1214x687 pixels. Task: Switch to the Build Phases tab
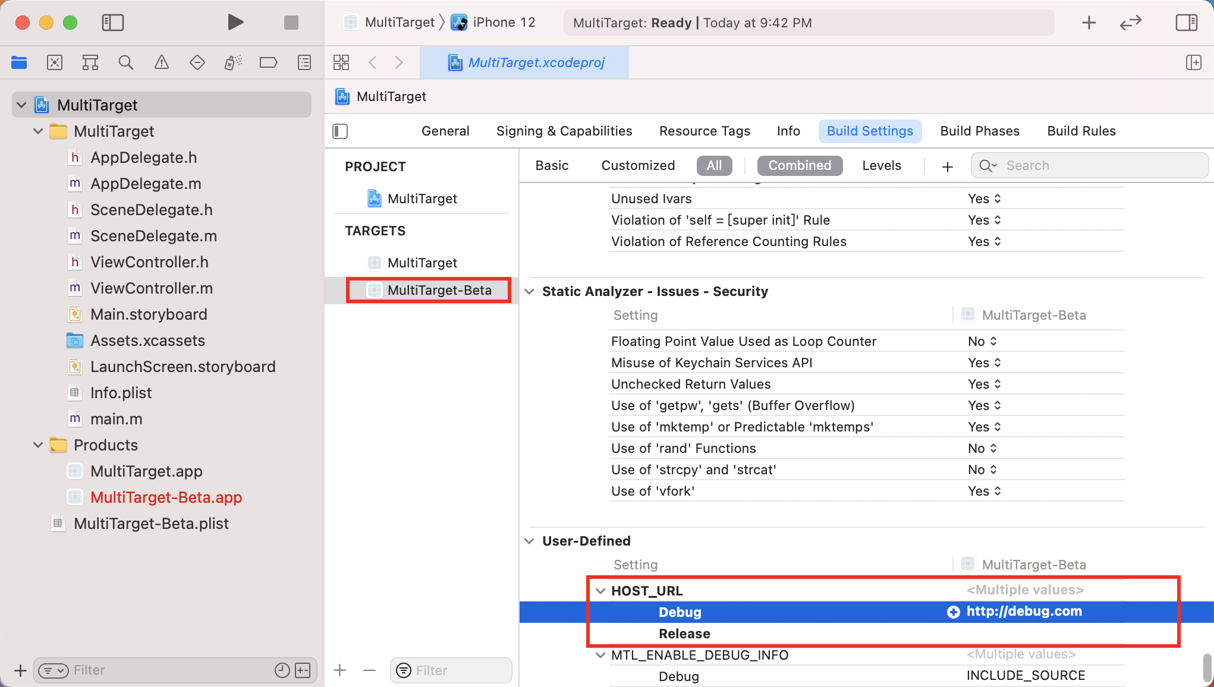pos(979,131)
